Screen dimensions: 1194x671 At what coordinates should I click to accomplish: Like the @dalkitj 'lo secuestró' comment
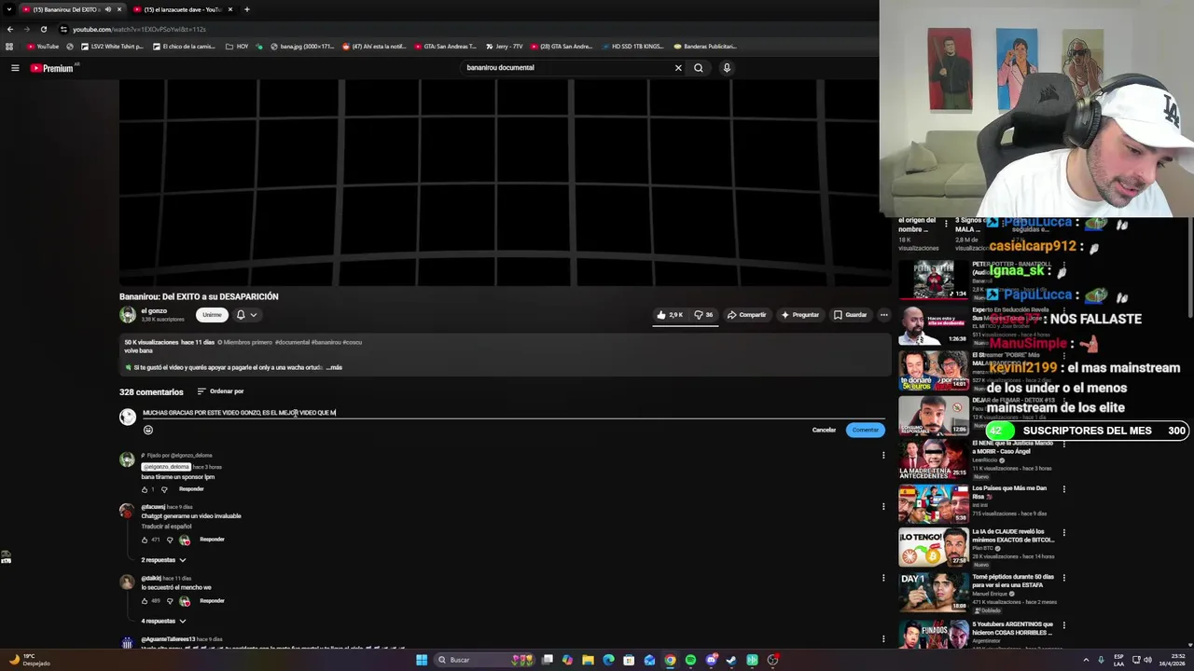[145, 601]
